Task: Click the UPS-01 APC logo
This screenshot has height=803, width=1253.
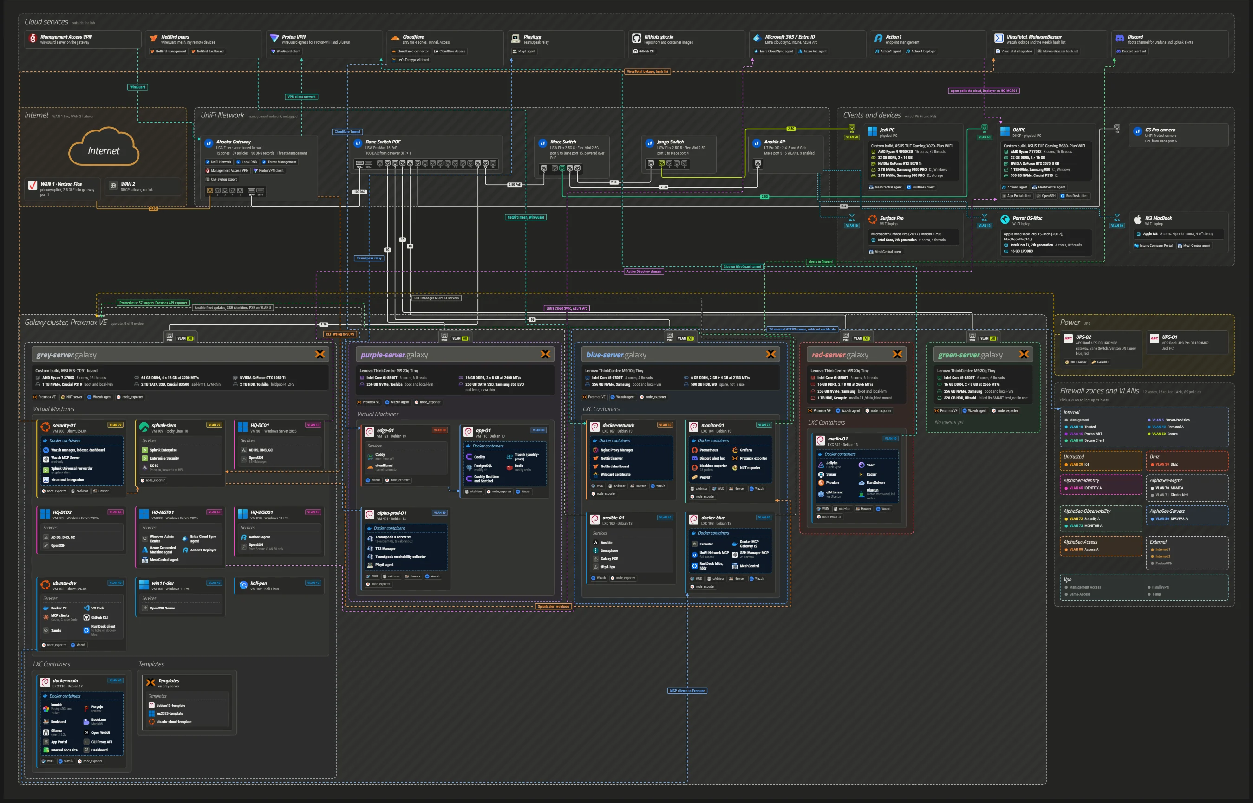Action: coord(1155,339)
